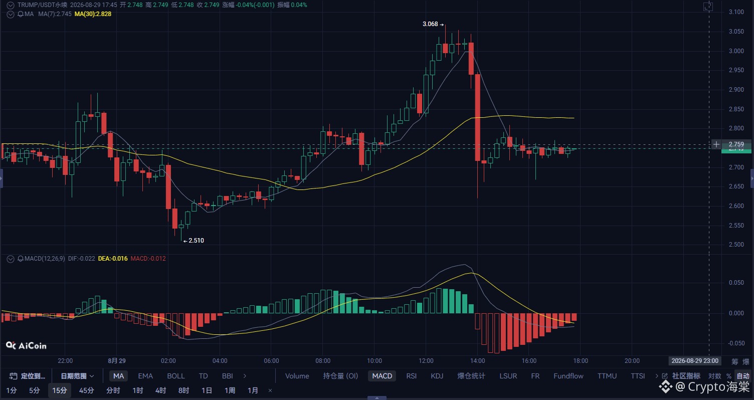Screen dimensions: 754x400
Task: Select the 1周 timeframe
Action: pyautogui.click(x=230, y=390)
